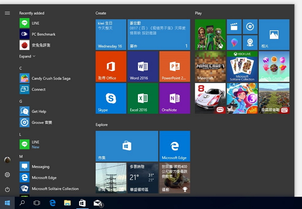Open the OneNote tile
The width and height of the screenshot is (302, 209).
click(x=175, y=98)
